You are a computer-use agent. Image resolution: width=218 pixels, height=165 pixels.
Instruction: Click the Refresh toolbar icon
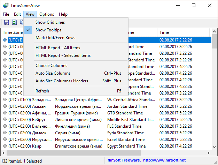14,23
